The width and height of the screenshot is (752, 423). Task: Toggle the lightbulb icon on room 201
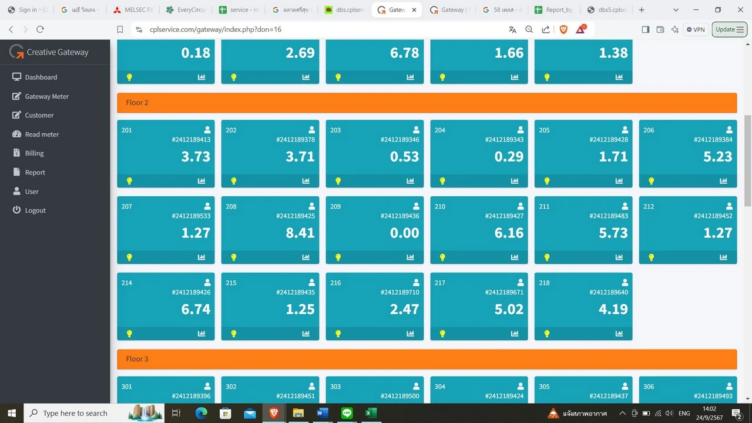tap(129, 181)
